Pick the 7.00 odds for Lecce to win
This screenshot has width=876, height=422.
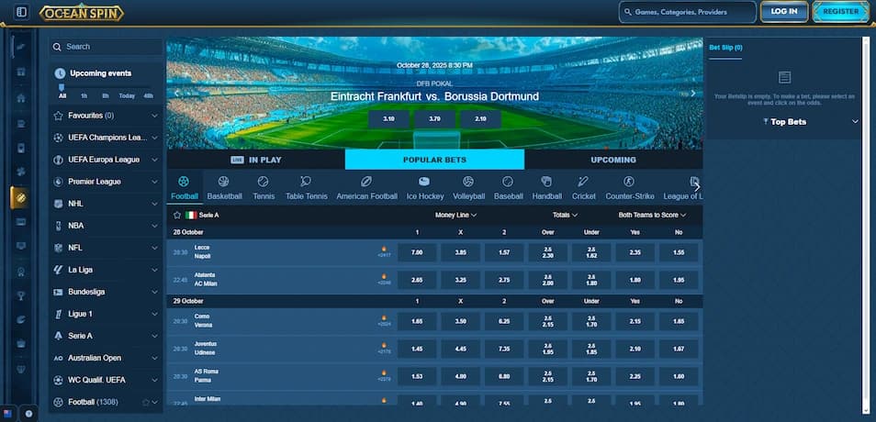click(417, 252)
